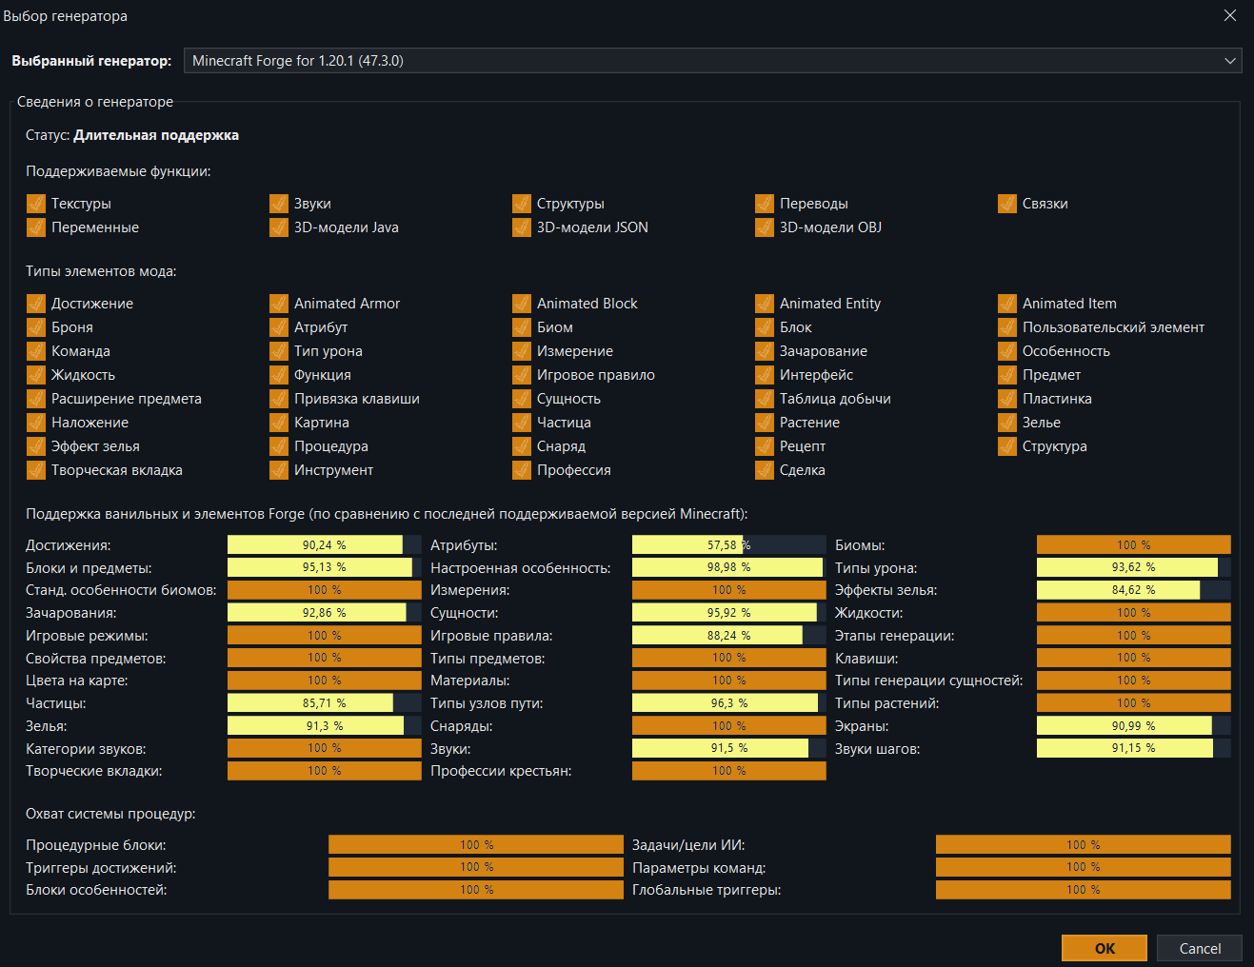This screenshot has width=1254, height=967.
Task: Click the Процедурные блоки 100 % bar
Action: [476, 844]
